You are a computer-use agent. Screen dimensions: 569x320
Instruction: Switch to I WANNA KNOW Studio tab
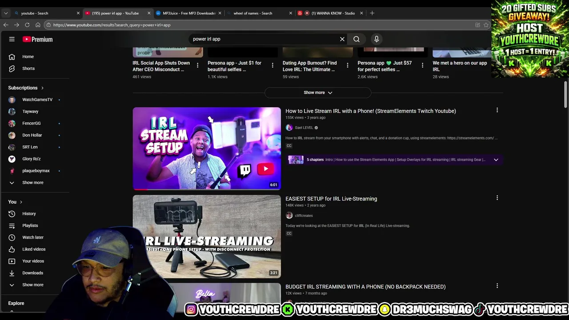pyautogui.click(x=330, y=13)
